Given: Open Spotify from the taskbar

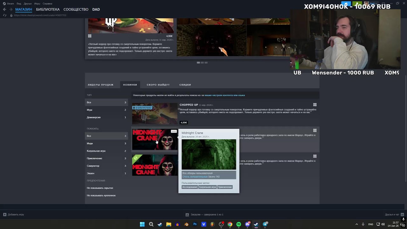Looking at the screenshot, I should [239, 224].
